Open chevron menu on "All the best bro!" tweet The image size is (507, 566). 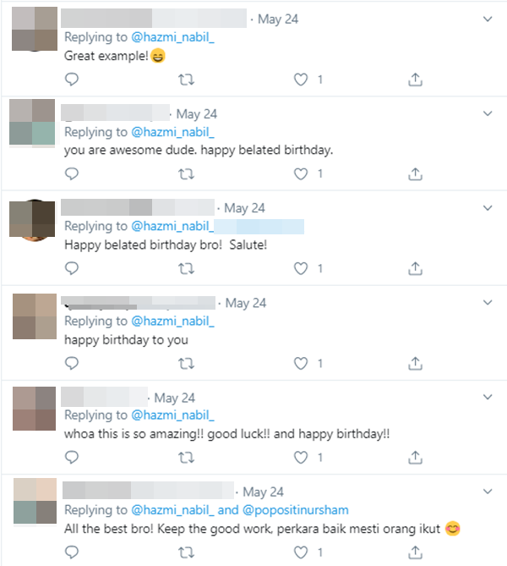(488, 491)
